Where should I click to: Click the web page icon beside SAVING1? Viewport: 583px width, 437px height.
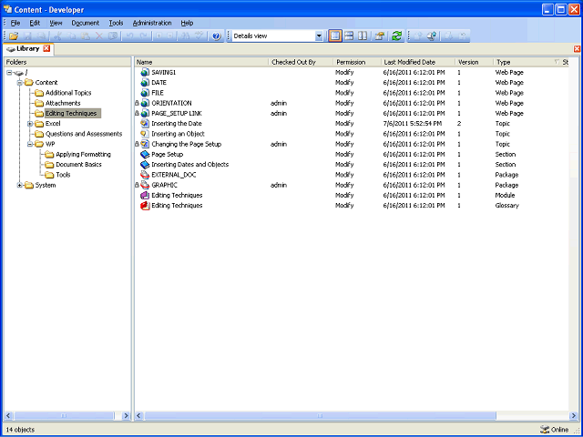[x=145, y=73]
